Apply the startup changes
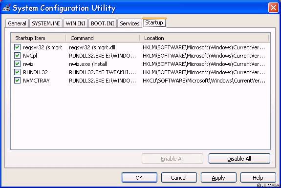This screenshot has height=188, width=281. (x=218, y=178)
